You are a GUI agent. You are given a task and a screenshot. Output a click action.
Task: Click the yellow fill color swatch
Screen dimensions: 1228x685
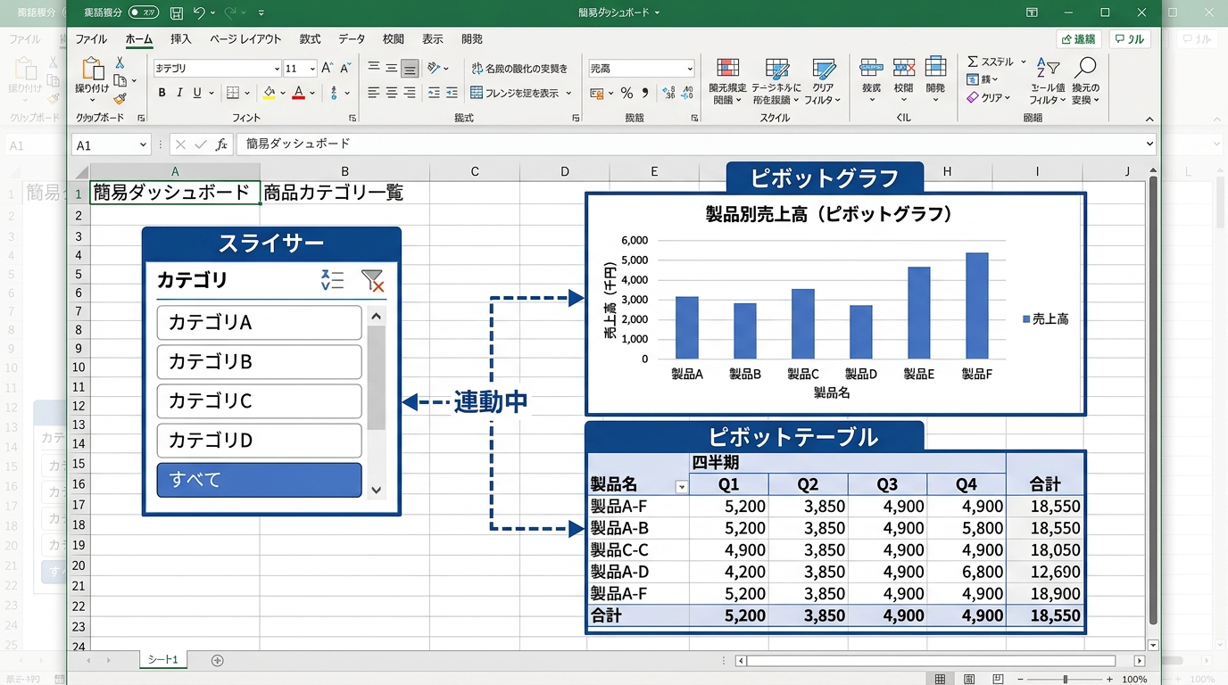pyautogui.click(x=269, y=93)
